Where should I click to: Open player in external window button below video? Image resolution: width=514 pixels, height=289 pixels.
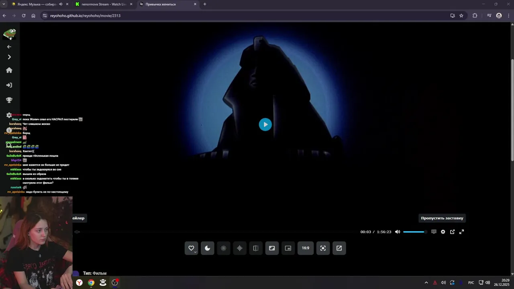click(339, 248)
